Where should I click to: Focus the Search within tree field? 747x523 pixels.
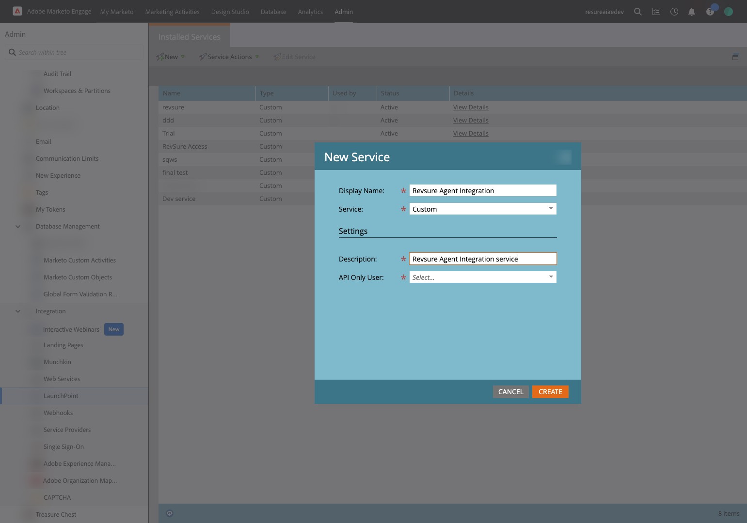point(74,52)
